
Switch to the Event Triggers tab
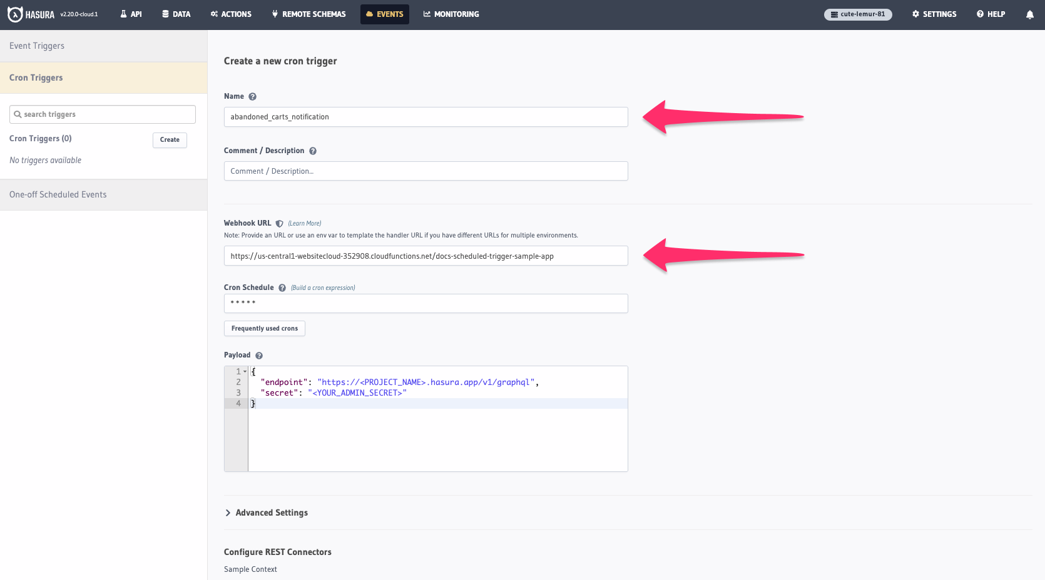(x=36, y=45)
